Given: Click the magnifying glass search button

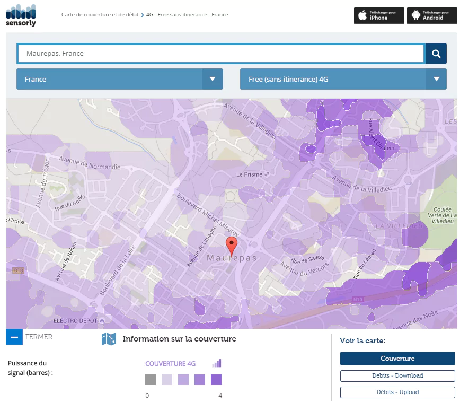Looking at the screenshot, I should click(436, 54).
